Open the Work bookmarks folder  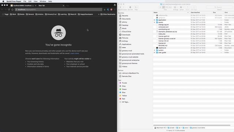tap(13, 14)
